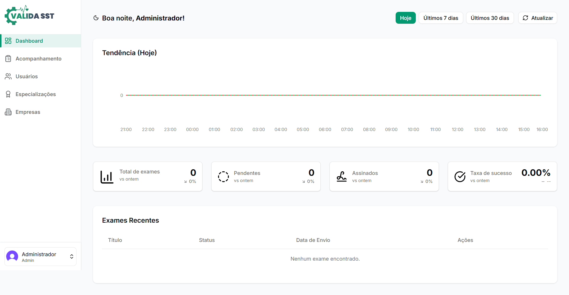Switch period to Últimos 30 dias
This screenshot has width=569, height=295.
pos(490,18)
